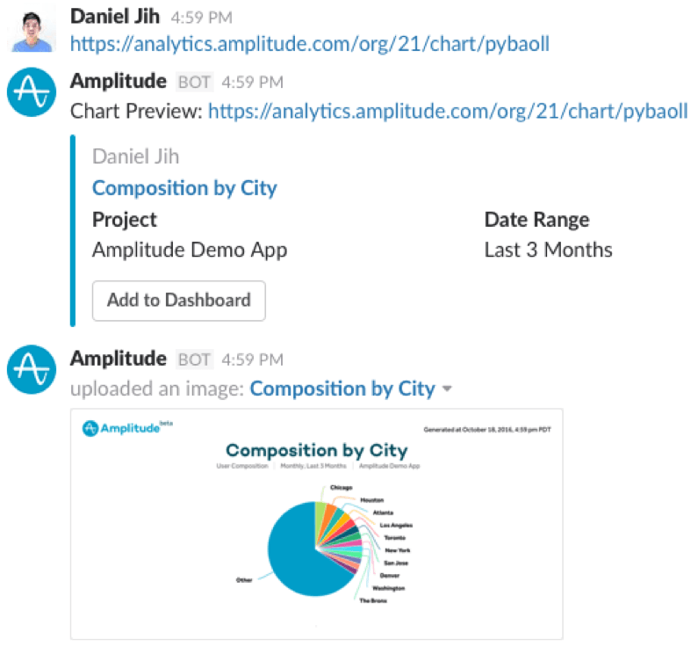Open the chart link in Daniel's message

[310, 43]
